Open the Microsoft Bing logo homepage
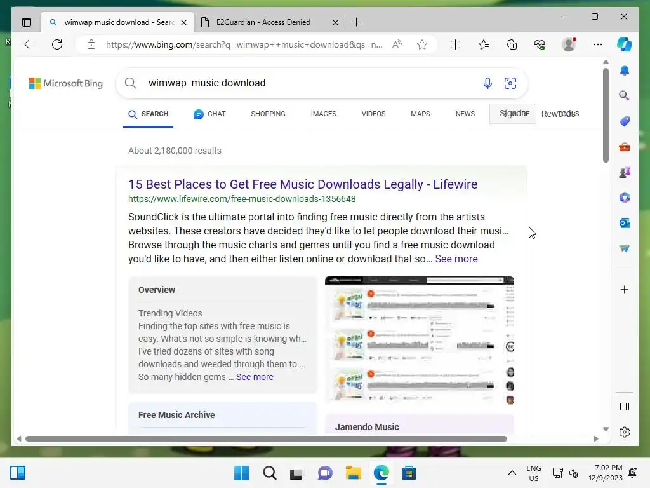 point(66,83)
